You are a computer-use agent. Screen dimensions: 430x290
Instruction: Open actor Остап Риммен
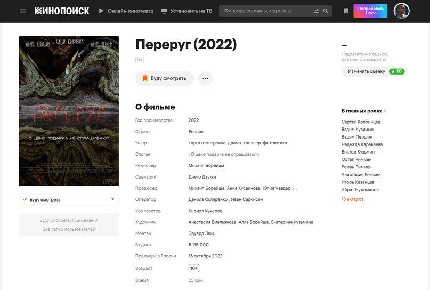(x=356, y=159)
